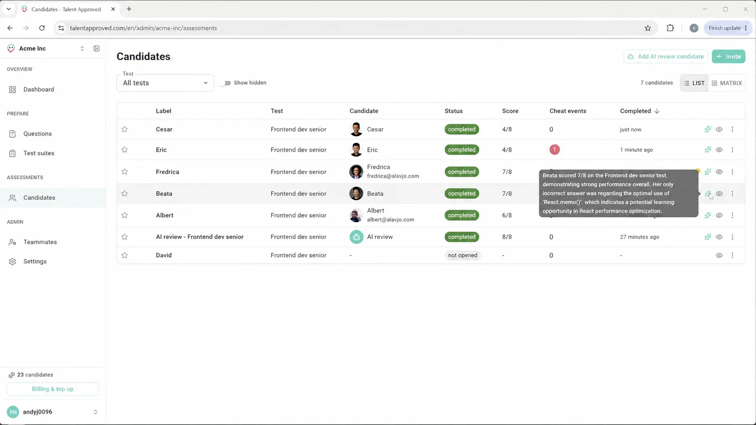Star the David candidate row

tap(125, 255)
